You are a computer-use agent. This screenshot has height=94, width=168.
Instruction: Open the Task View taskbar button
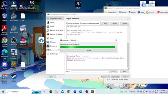(x=44, y=92)
